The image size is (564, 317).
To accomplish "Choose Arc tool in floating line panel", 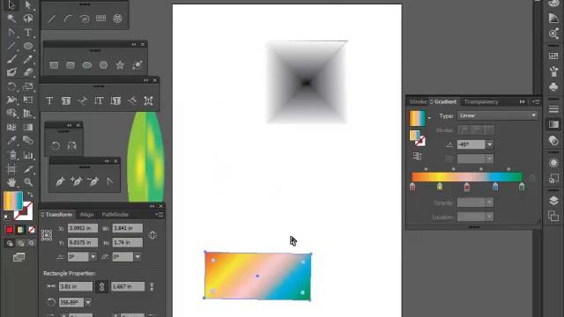I will click(68, 18).
